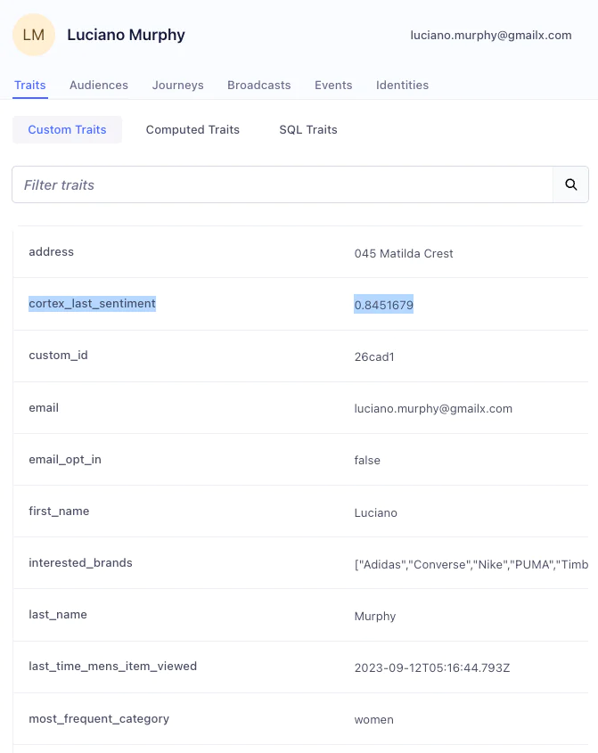
Task: Click the 0.8451679 sentiment value
Action: click(383, 305)
